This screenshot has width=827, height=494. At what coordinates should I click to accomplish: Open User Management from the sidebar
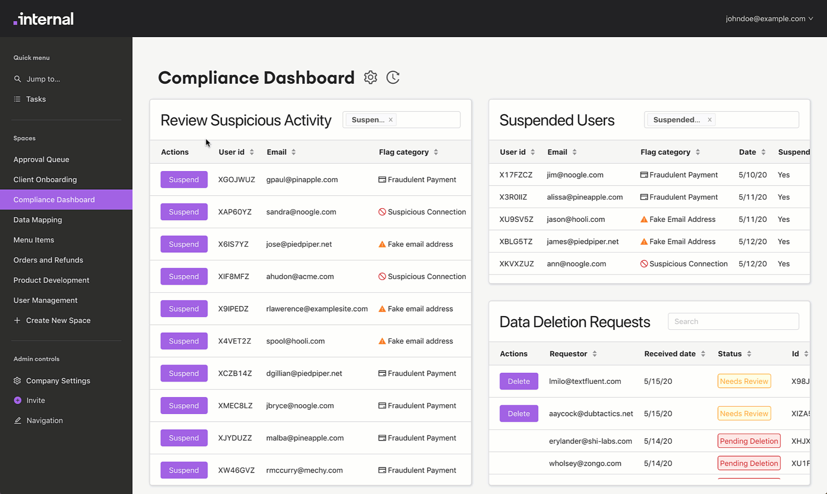point(45,300)
